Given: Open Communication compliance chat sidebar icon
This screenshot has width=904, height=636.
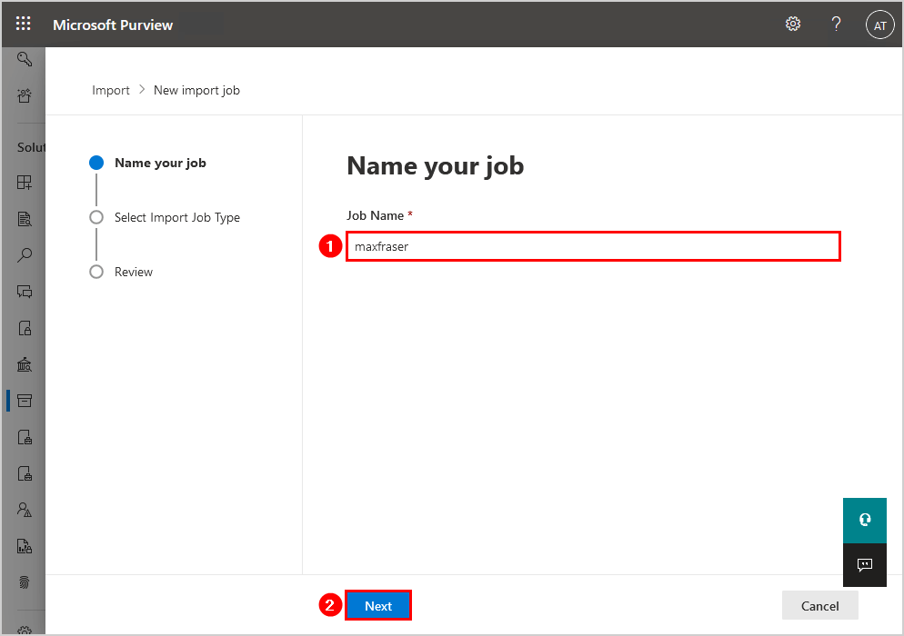Looking at the screenshot, I should [25, 292].
